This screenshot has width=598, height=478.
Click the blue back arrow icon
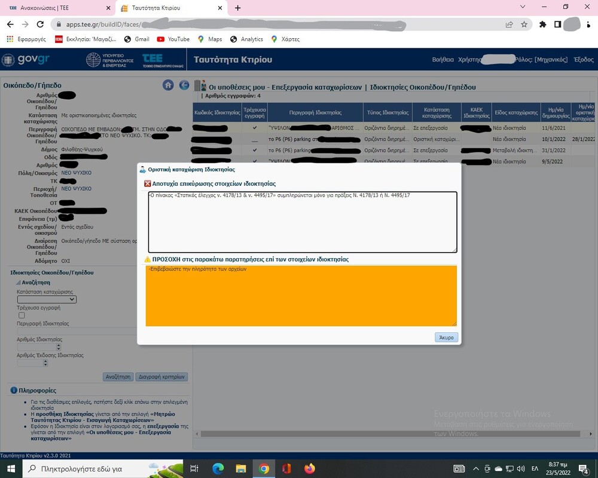184,85
